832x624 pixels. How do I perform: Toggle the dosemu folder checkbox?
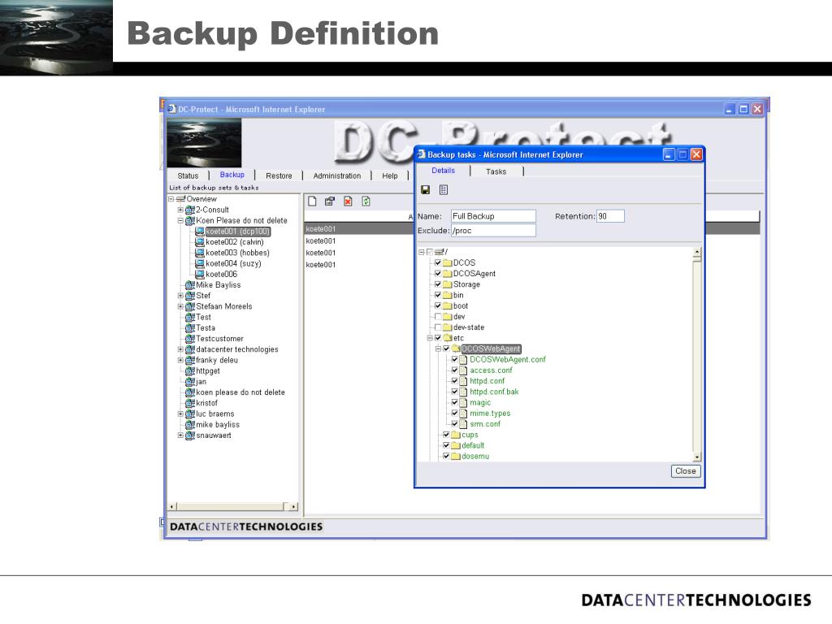[x=446, y=456]
